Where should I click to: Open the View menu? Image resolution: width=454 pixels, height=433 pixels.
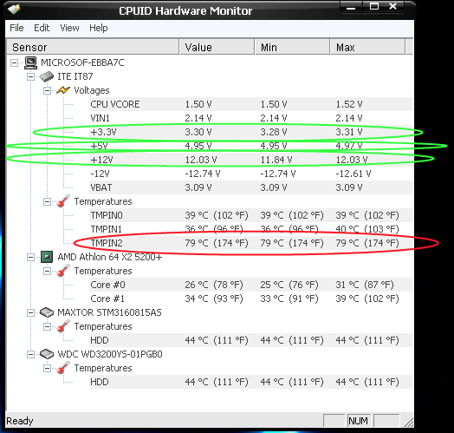coord(69,28)
